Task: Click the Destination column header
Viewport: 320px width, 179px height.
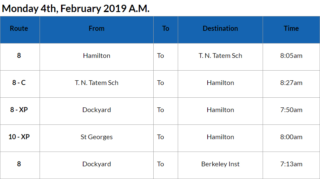Action: (x=220, y=29)
